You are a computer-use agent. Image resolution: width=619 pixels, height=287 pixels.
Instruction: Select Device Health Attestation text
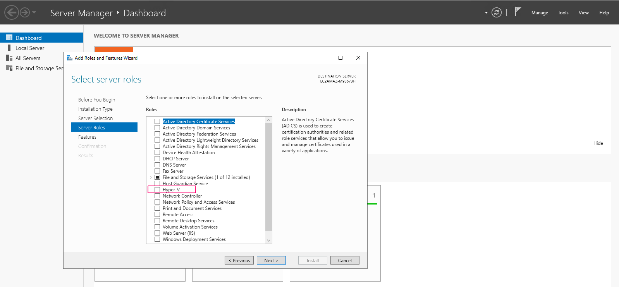[189, 153]
